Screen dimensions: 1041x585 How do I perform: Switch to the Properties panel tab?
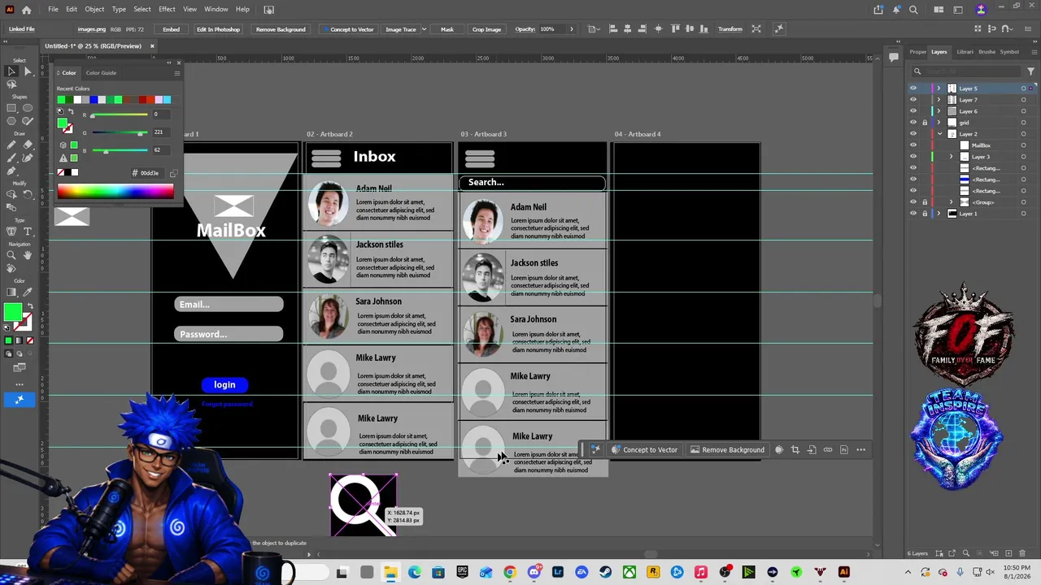click(x=917, y=52)
